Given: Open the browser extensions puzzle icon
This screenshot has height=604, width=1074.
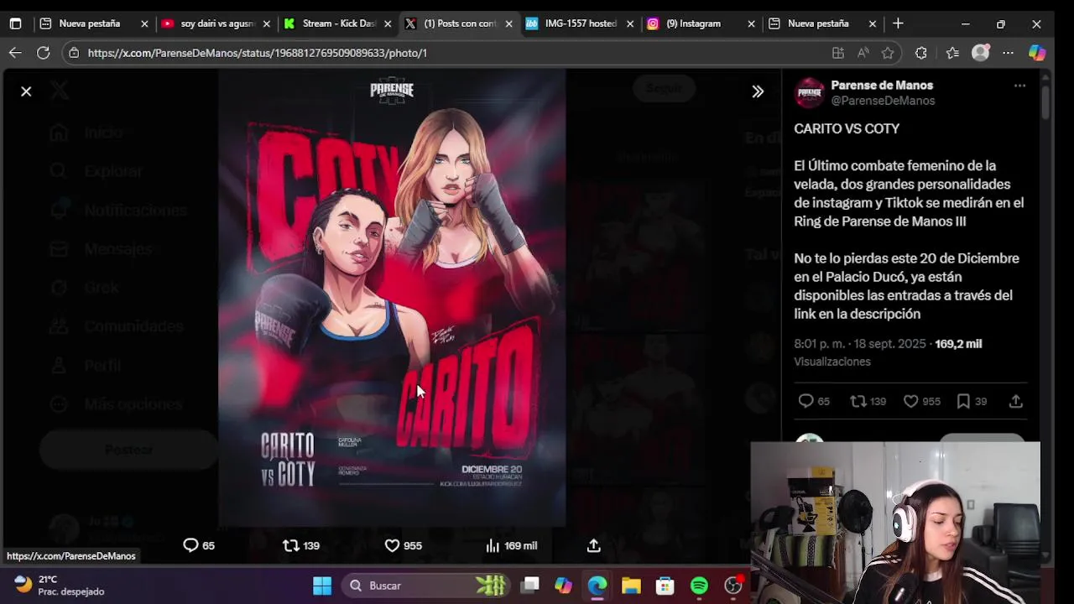Looking at the screenshot, I should pyautogui.click(x=921, y=53).
